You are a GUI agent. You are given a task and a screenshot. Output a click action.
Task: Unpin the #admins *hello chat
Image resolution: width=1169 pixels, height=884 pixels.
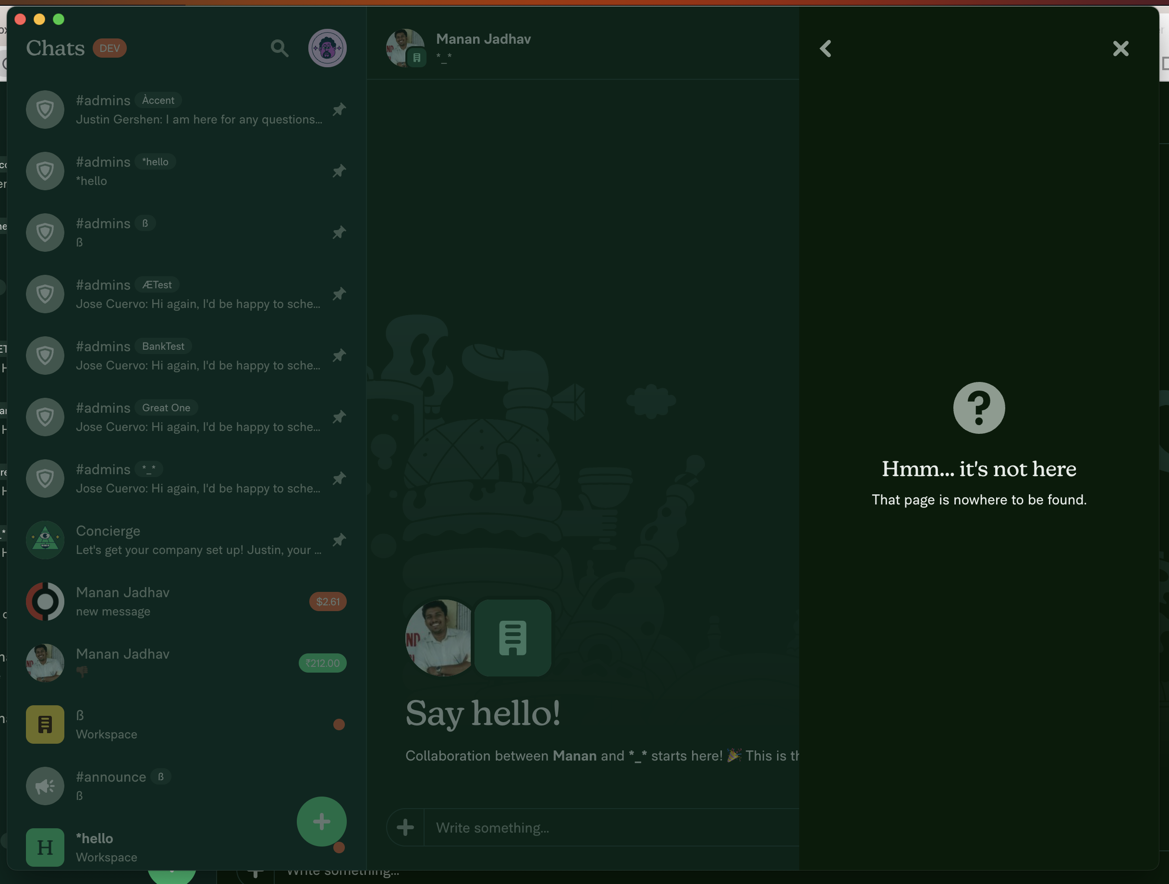coord(339,171)
